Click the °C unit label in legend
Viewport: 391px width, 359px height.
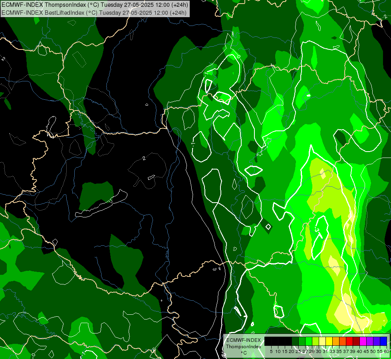244,353
